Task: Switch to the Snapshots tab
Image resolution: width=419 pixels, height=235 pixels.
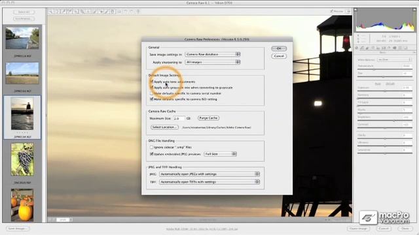Action: [405, 48]
